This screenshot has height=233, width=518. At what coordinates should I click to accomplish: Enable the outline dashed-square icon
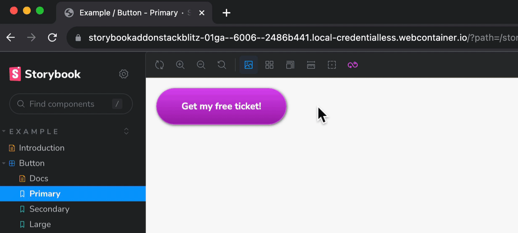click(x=332, y=65)
